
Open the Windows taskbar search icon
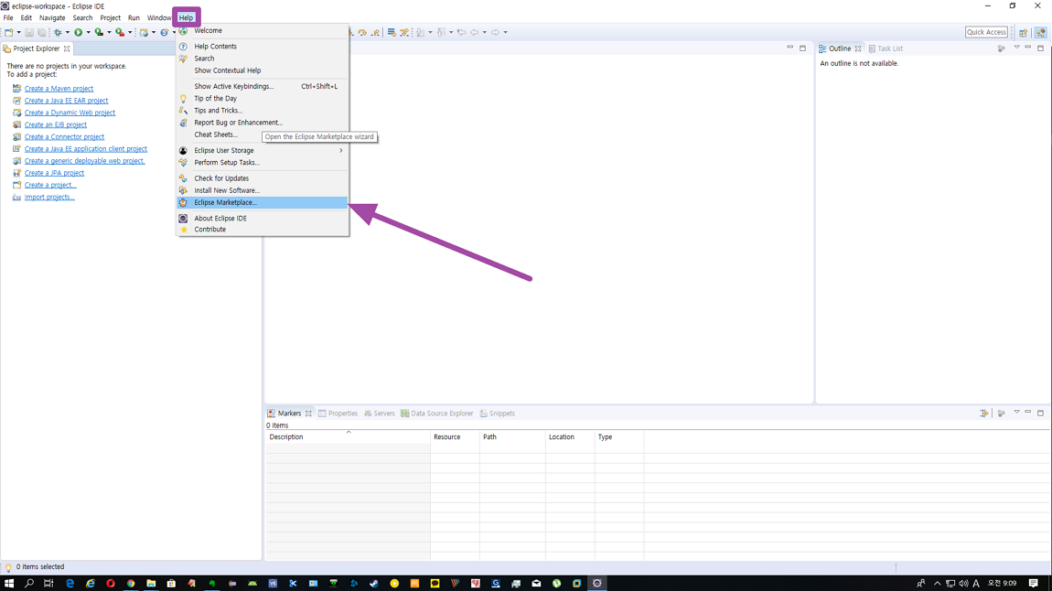pos(29,584)
